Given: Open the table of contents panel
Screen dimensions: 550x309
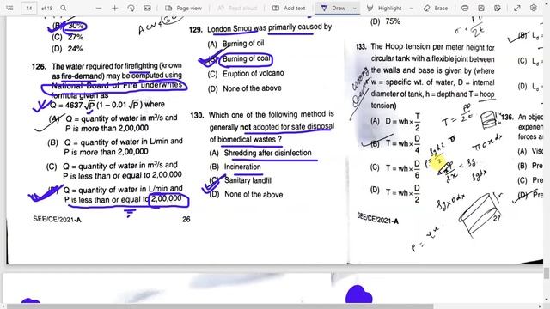Looking at the screenshot, I should click(9, 8).
